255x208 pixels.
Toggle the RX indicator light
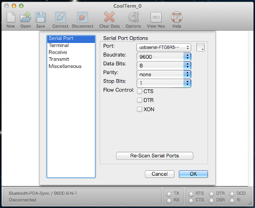click(x=169, y=201)
